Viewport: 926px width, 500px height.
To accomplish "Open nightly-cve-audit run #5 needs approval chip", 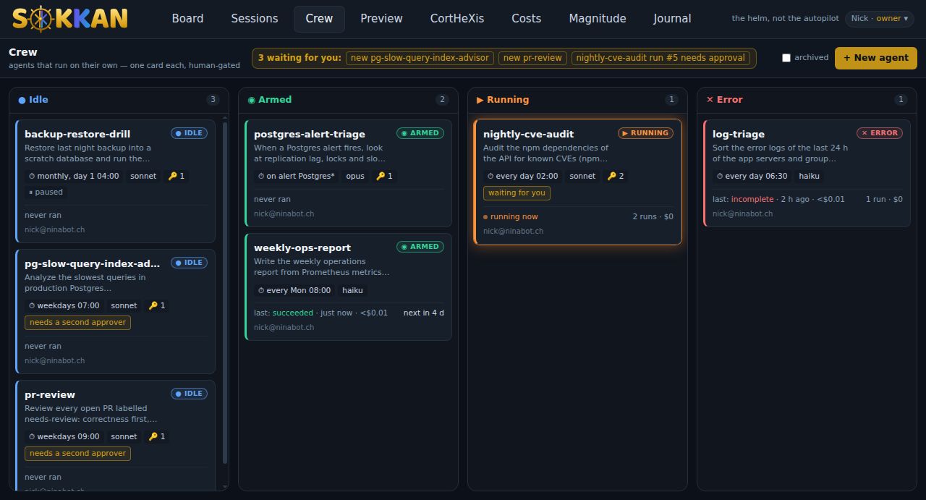I will point(660,58).
